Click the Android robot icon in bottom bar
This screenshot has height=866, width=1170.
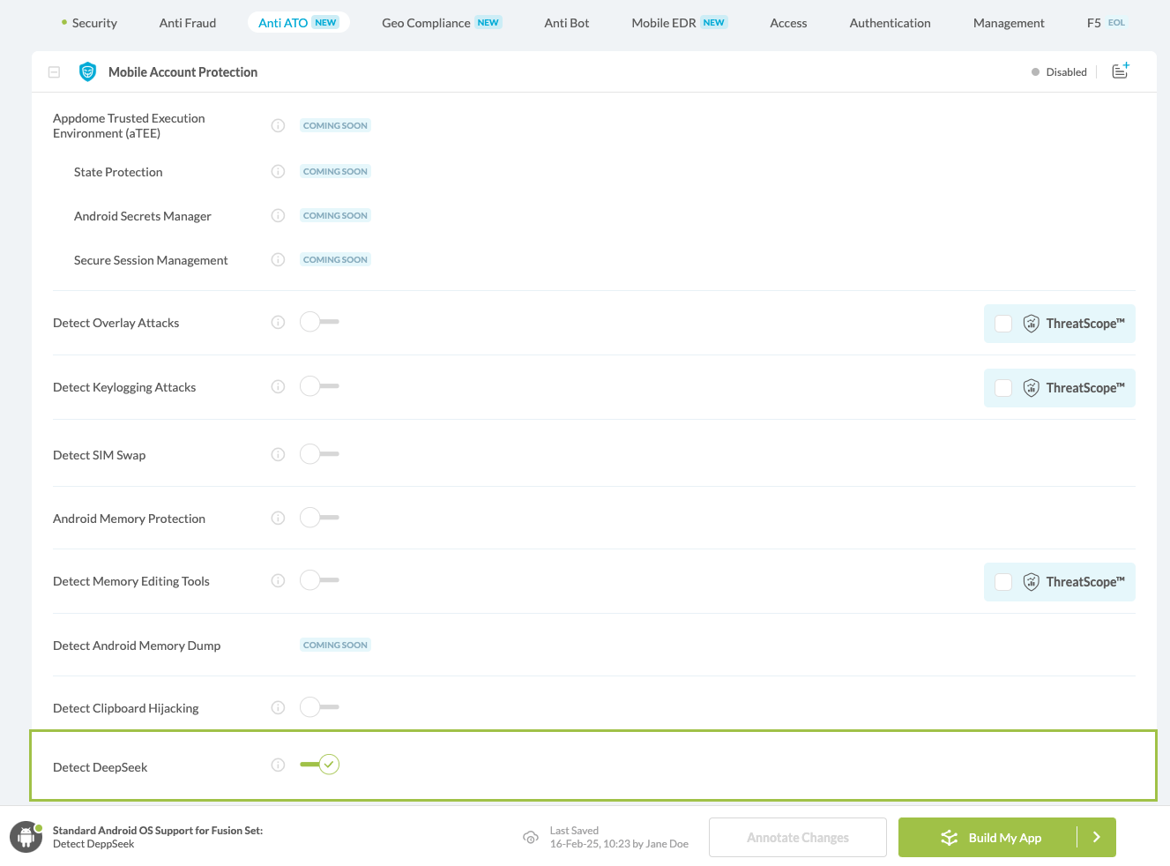(x=26, y=836)
